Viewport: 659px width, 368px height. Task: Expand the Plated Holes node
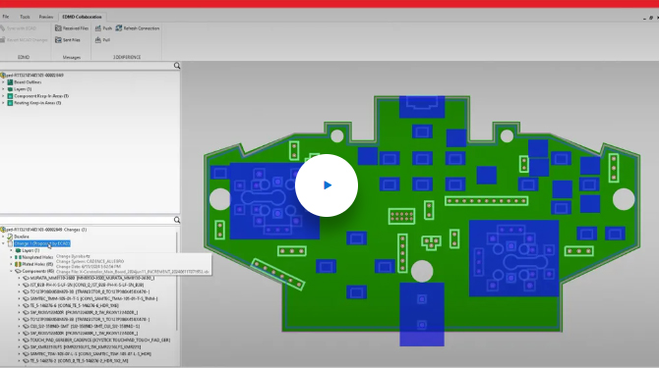tap(12, 264)
